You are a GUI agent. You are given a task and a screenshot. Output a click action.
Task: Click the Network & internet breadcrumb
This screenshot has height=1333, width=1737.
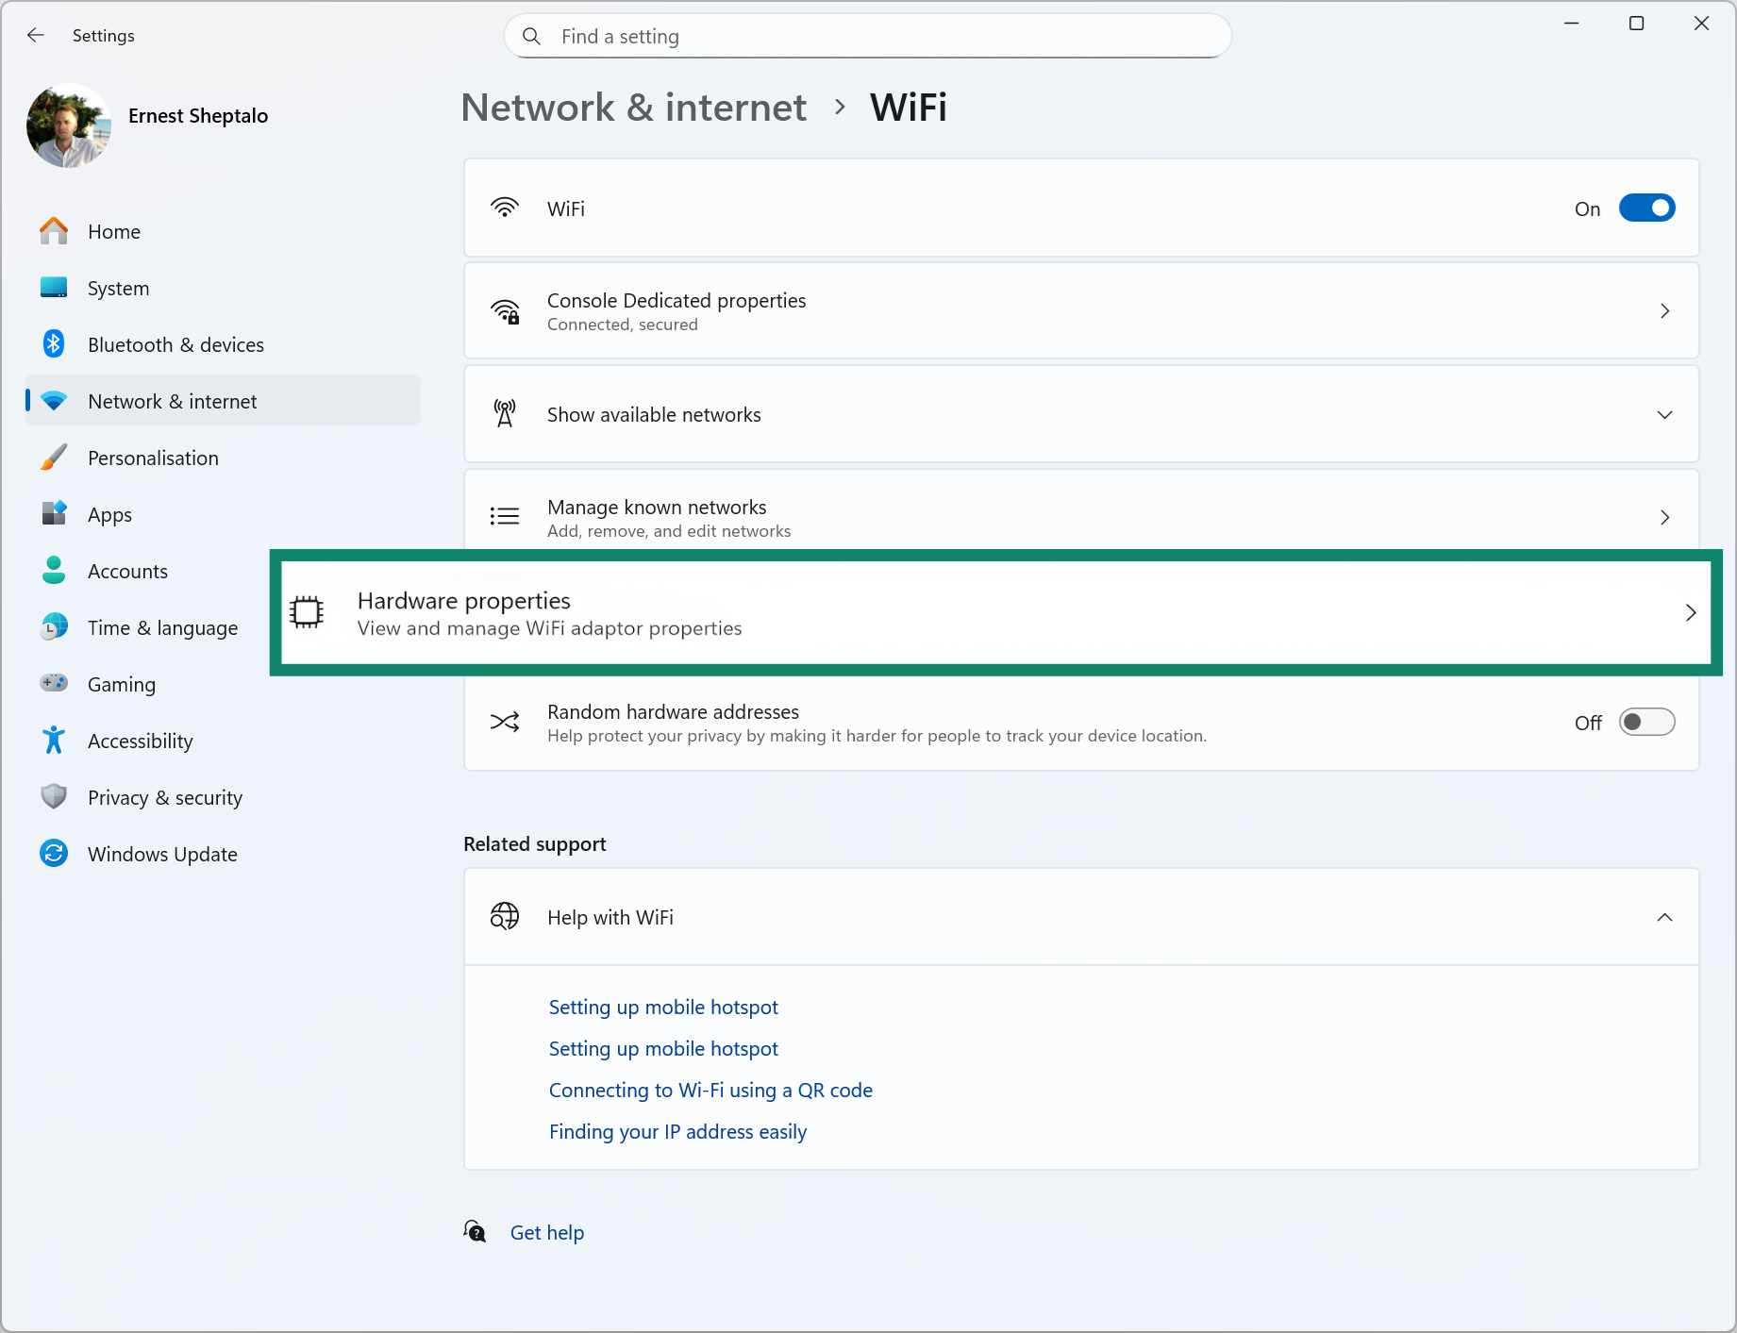633,108
